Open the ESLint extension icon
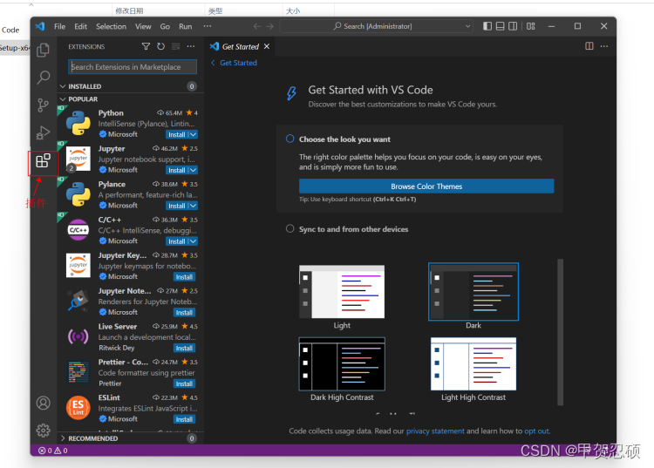This screenshot has height=468, width=654. tap(78, 408)
